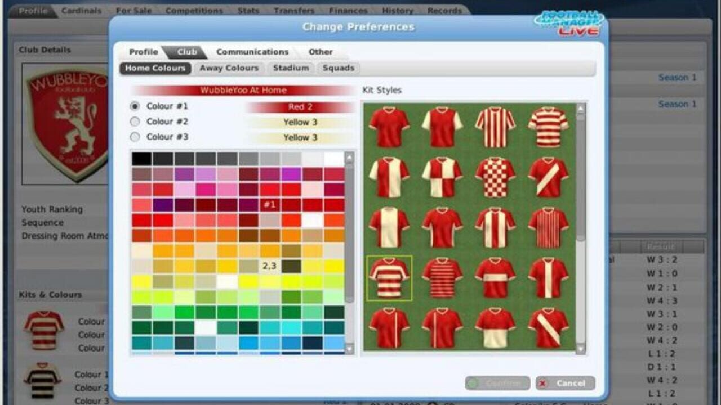The width and height of the screenshot is (721, 405).
Task: Pick the black swatch in the palette
Action: [141, 159]
